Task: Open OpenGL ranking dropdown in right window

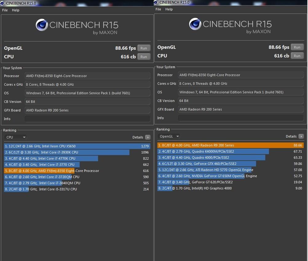Action: click(x=169, y=136)
